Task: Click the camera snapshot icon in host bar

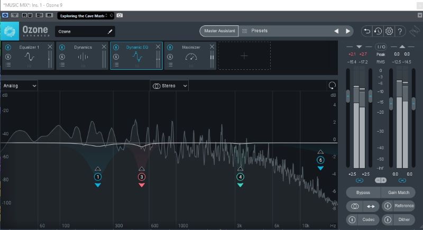Action: [x=119, y=15]
